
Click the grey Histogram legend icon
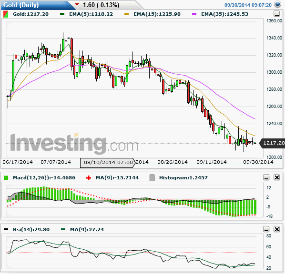click(152, 178)
